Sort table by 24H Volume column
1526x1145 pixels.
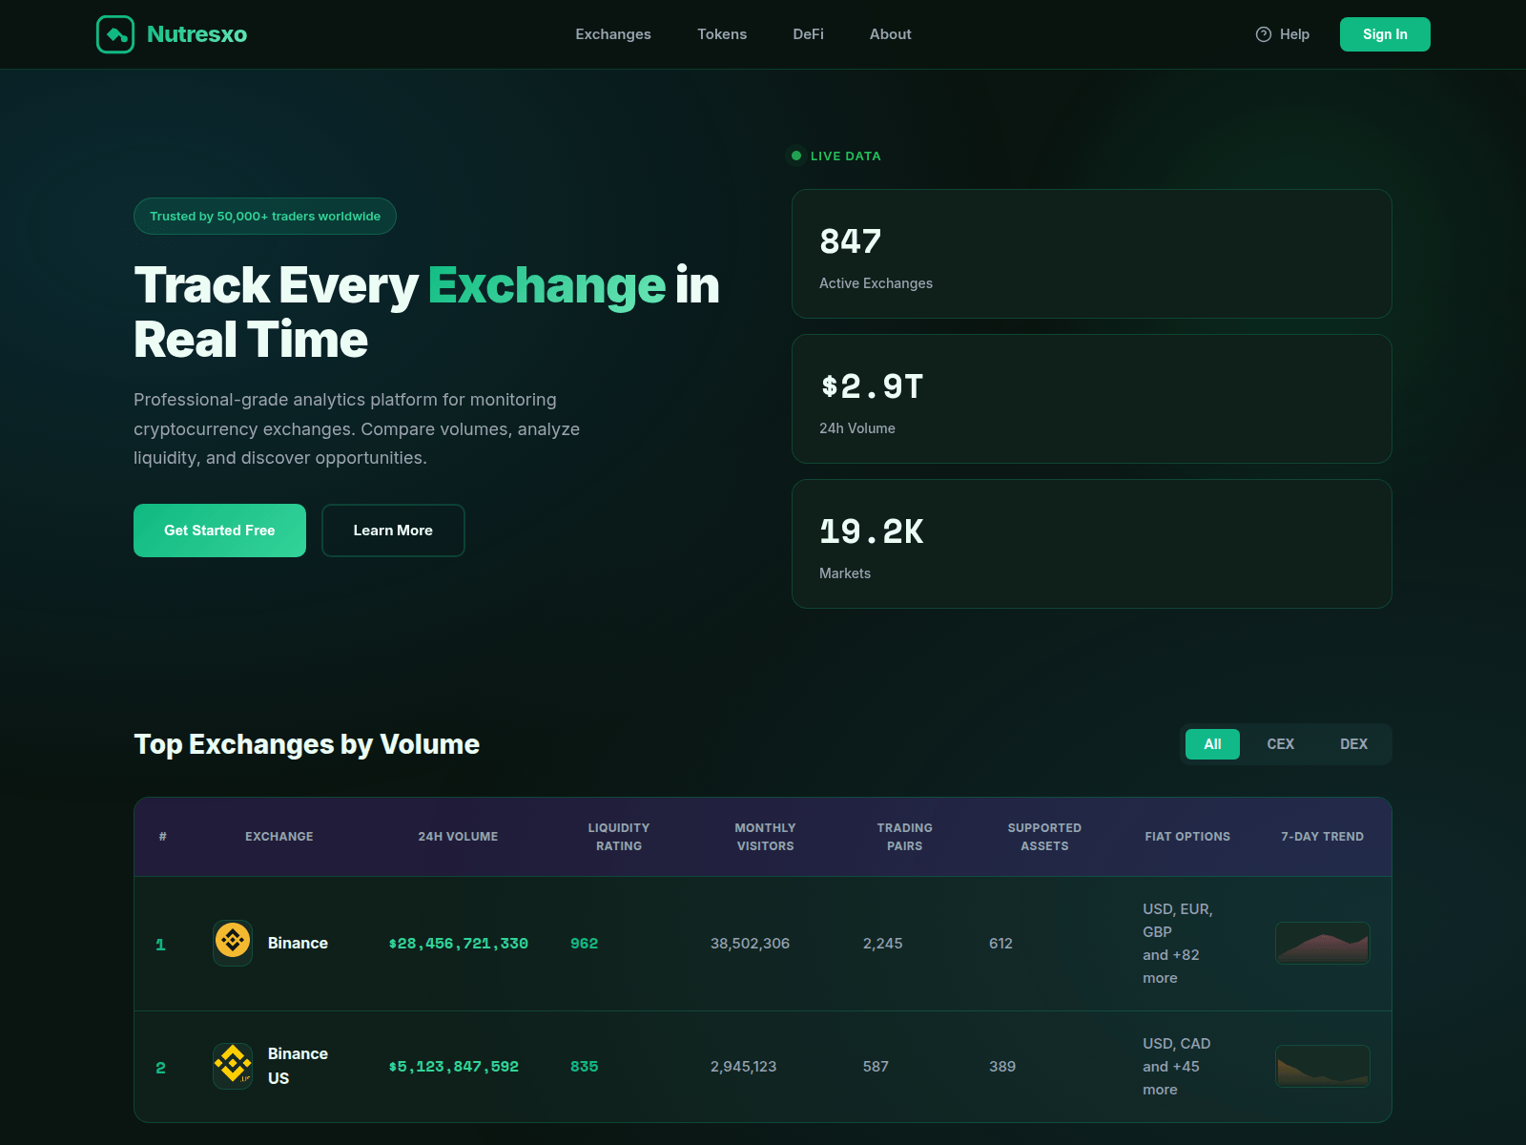click(458, 837)
